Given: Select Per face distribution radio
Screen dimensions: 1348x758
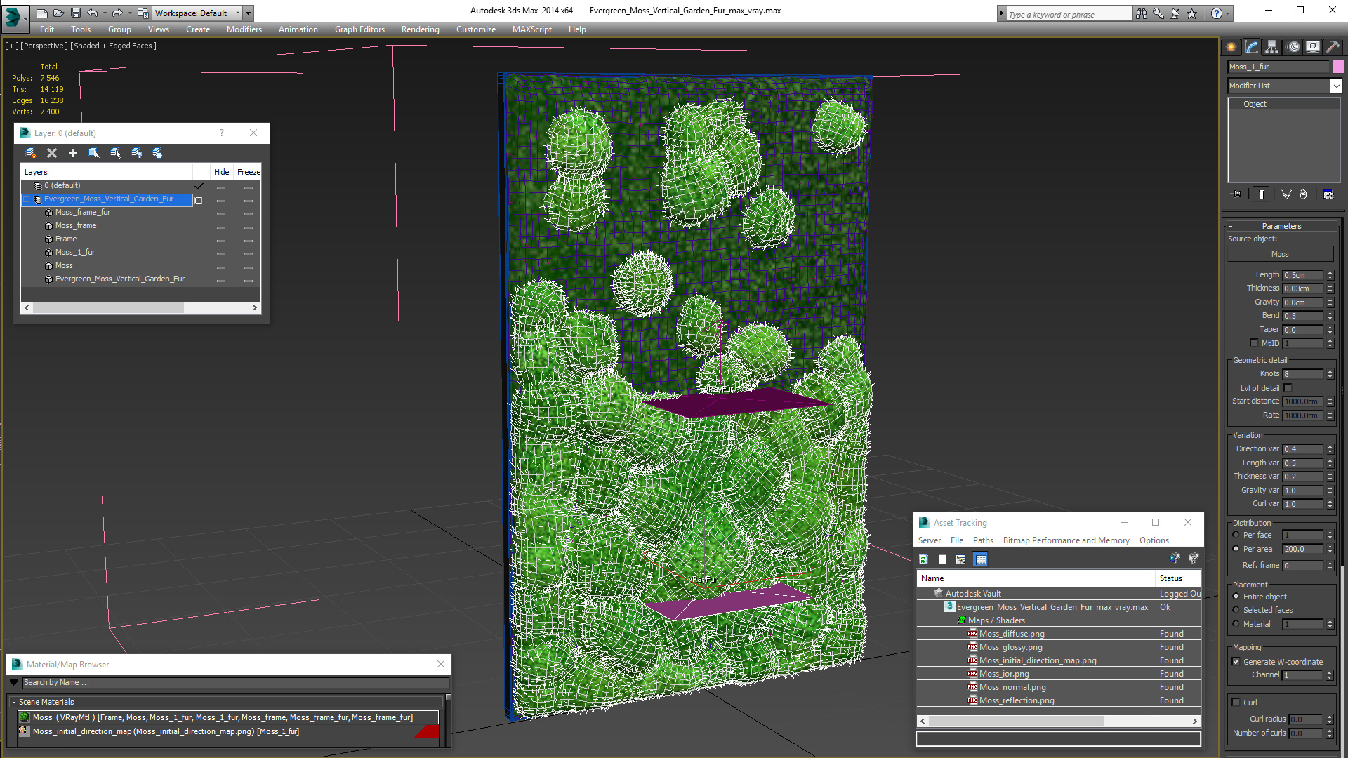Looking at the screenshot, I should coord(1236,535).
